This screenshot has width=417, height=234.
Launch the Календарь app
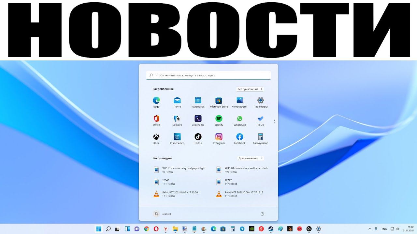(x=198, y=102)
